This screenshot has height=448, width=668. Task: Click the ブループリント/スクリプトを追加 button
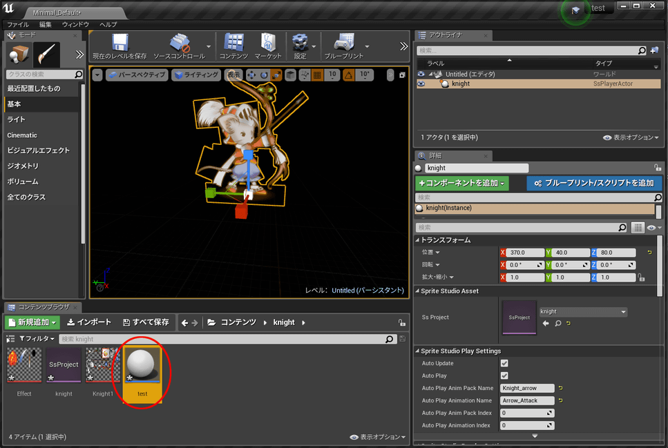pos(594,183)
